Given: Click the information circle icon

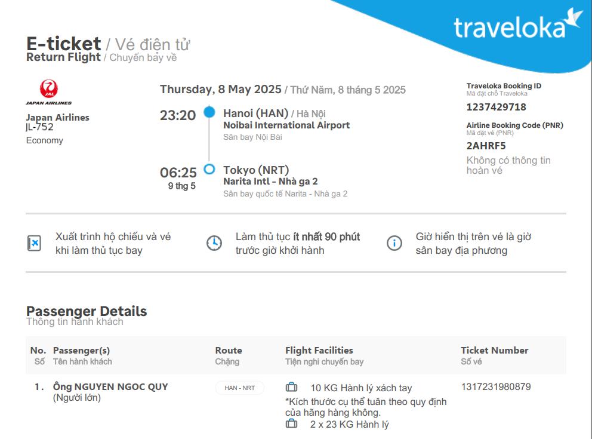Looking at the screenshot, I should (x=394, y=243).
